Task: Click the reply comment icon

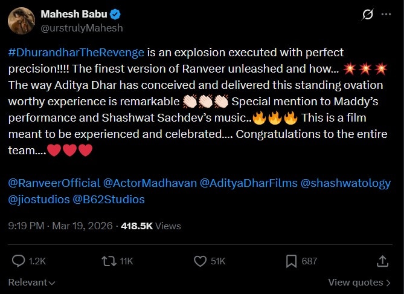Action: [20, 261]
